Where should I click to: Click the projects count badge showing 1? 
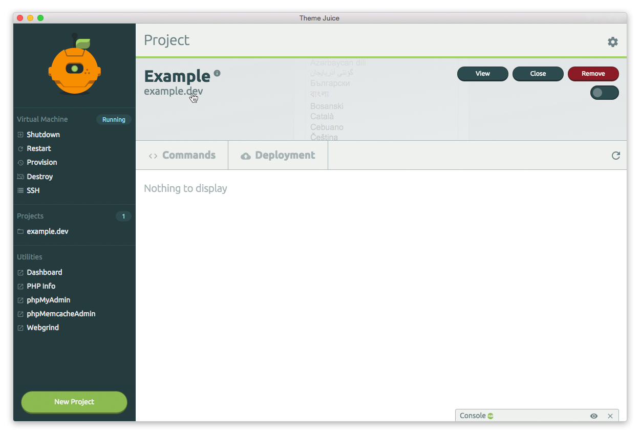123,216
